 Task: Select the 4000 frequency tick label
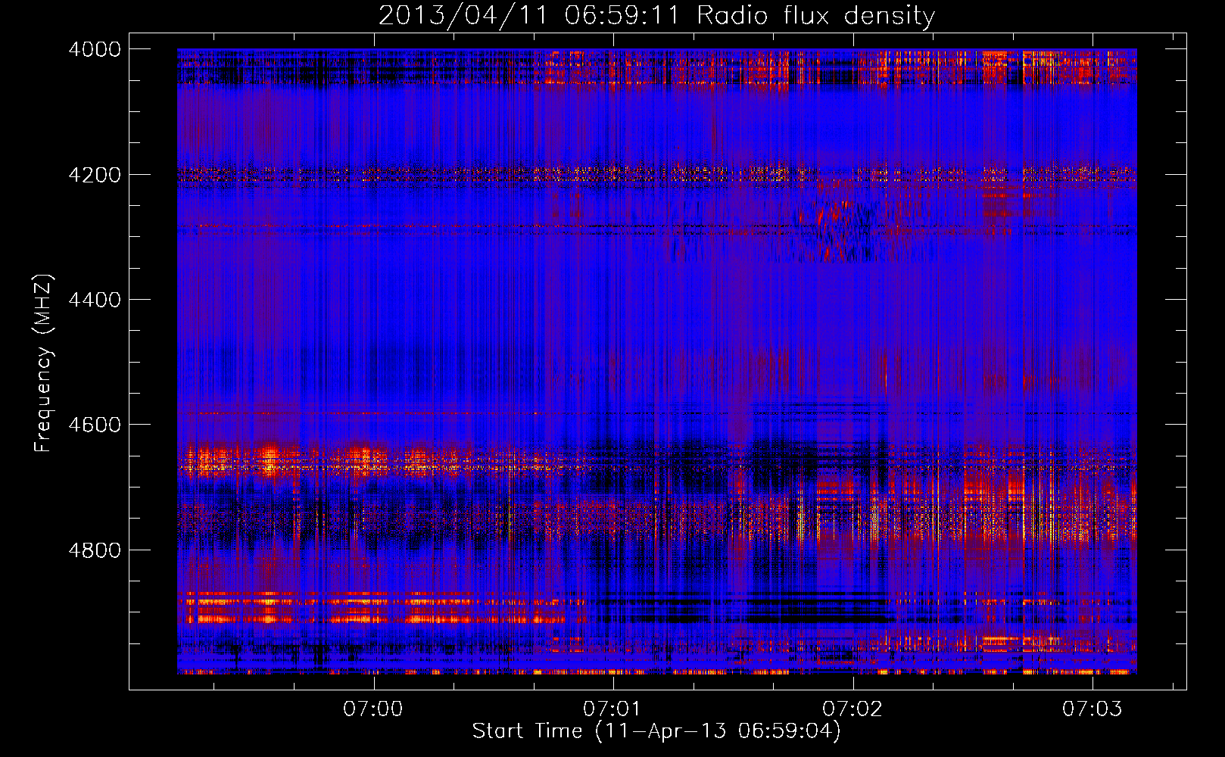95,49
